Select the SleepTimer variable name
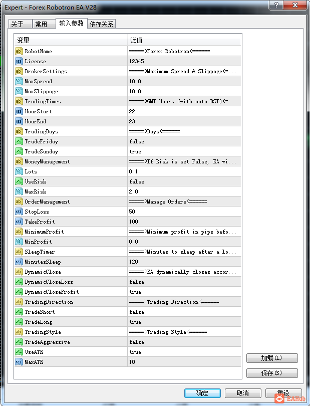Viewport: 310px width, 406px height. (x=40, y=252)
